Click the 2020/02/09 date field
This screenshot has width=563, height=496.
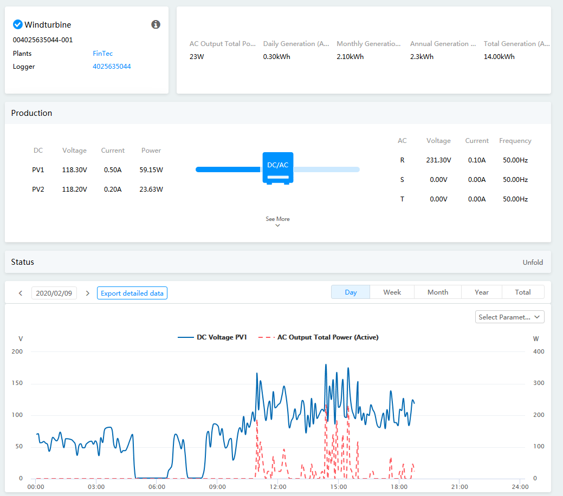[x=54, y=293]
